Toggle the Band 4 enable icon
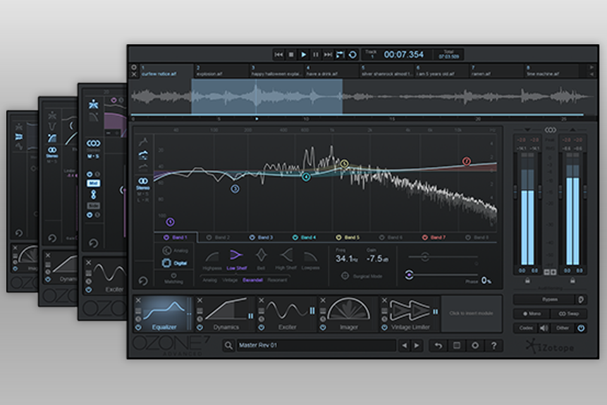Image resolution: width=607 pixels, height=405 pixels. (x=295, y=237)
